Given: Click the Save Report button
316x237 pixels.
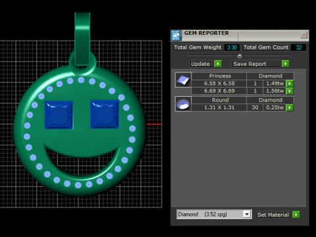Looking at the screenshot, I should (x=257, y=64).
